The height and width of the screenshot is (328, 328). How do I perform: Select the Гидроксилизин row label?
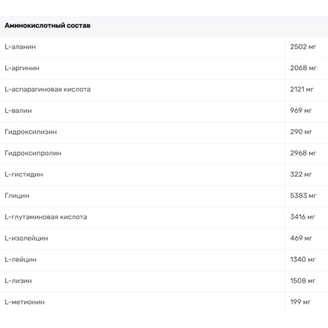31,132
